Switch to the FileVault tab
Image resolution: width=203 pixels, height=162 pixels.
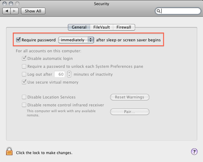click(x=101, y=27)
